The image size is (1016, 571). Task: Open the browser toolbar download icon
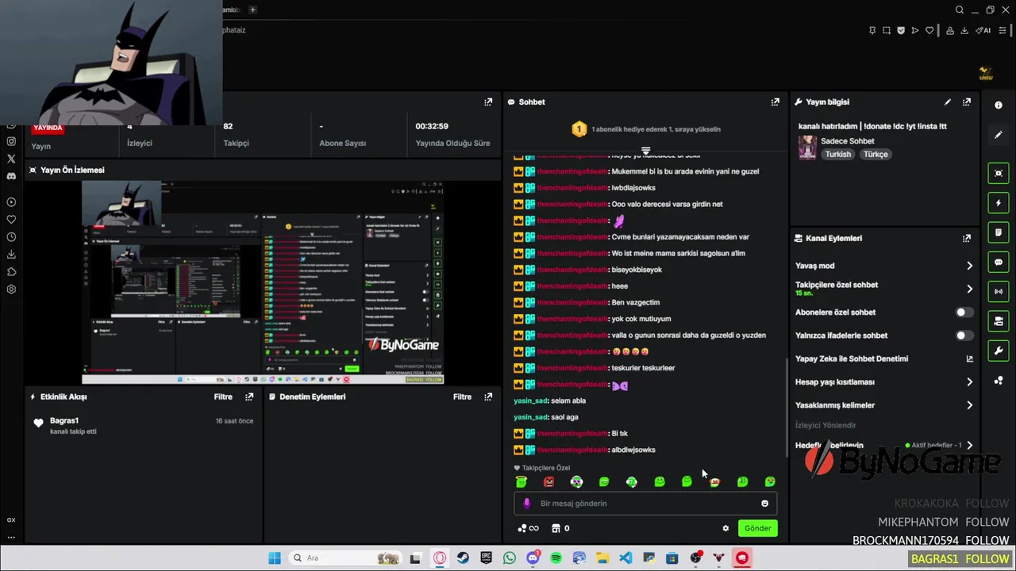(x=964, y=30)
